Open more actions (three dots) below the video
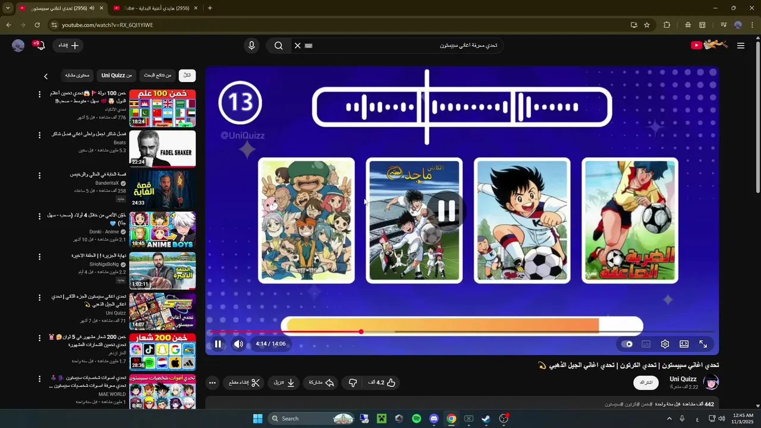This screenshot has height=428, width=761. coord(212,382)
